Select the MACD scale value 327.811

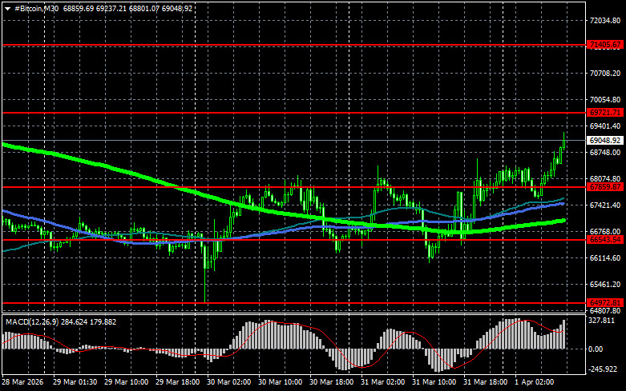(x=602, y=321)
